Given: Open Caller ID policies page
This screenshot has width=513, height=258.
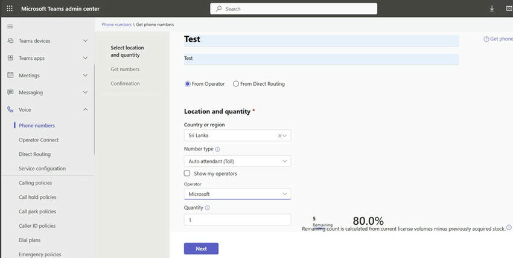Looking at the screenshot, I should point(37,226).
